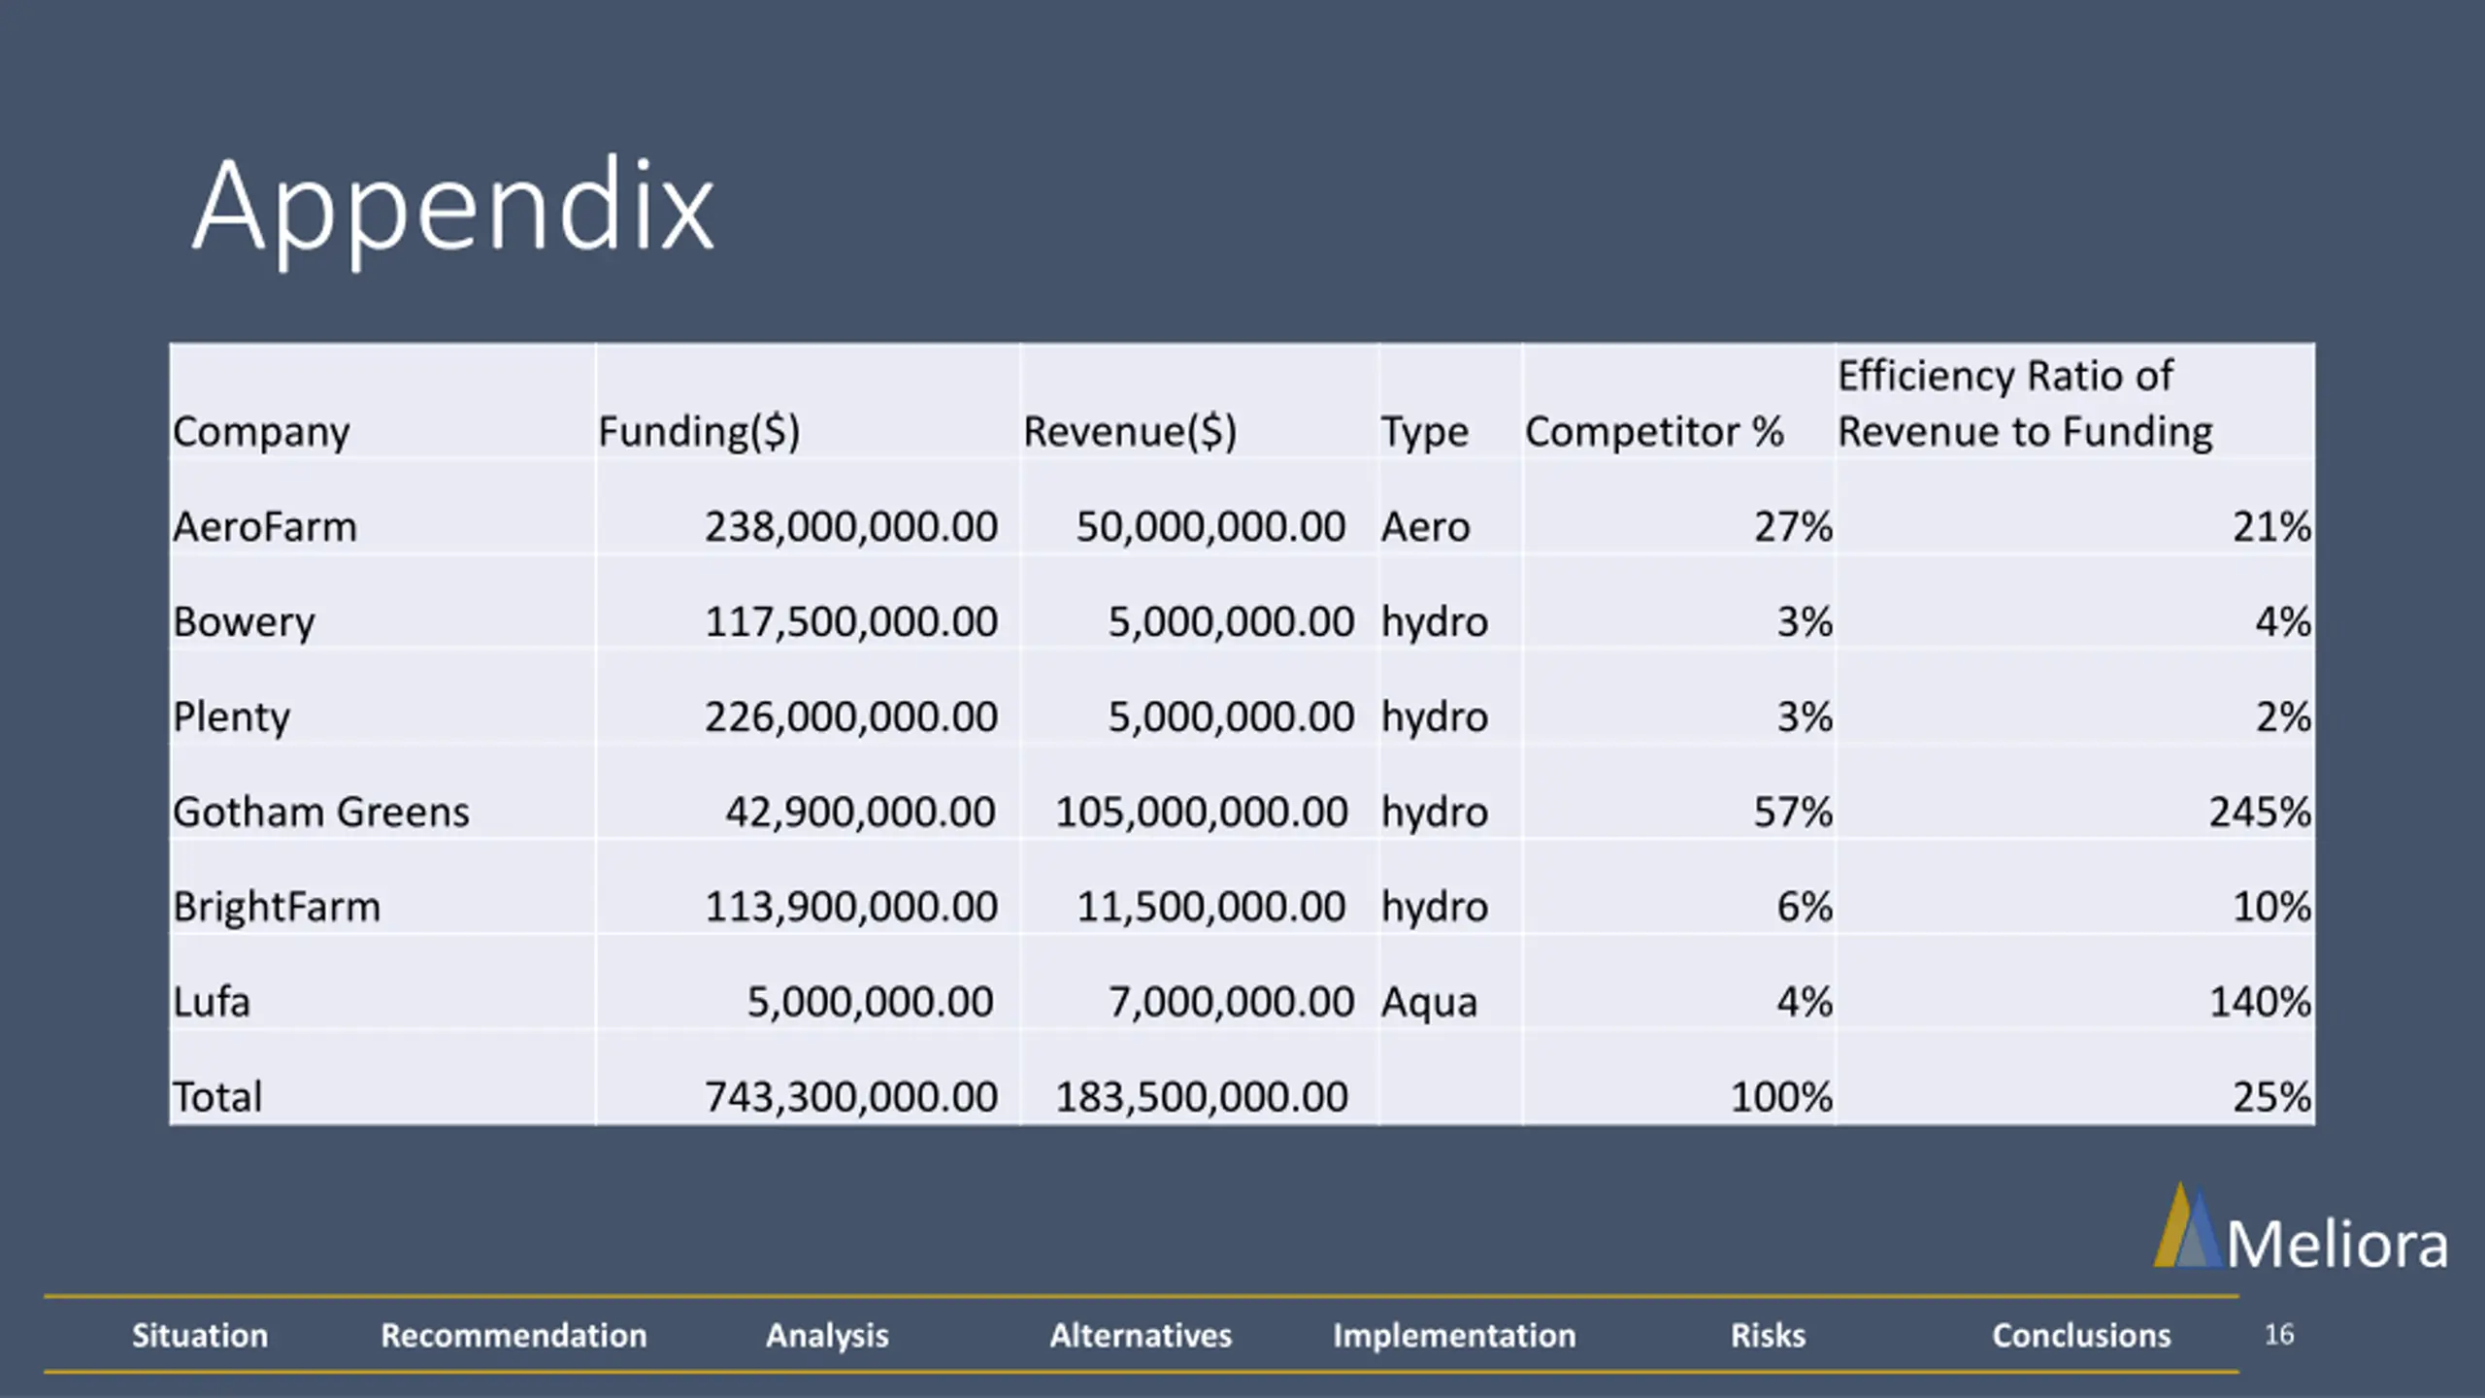Viewport: 2485px width, 1398px height.
Task: Jump to the Alternatives section
Action: click(1141, 1335)
